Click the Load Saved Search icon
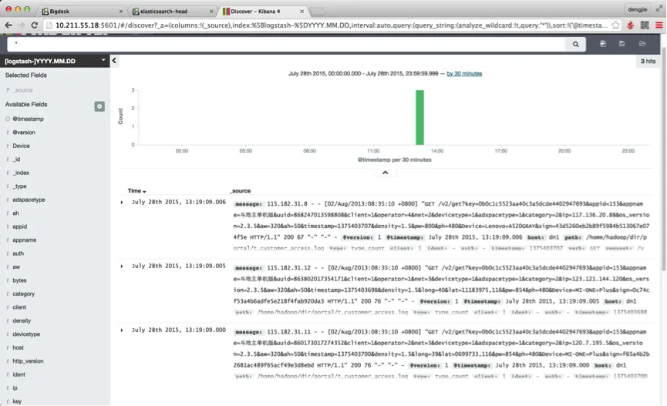 (642, 43)
